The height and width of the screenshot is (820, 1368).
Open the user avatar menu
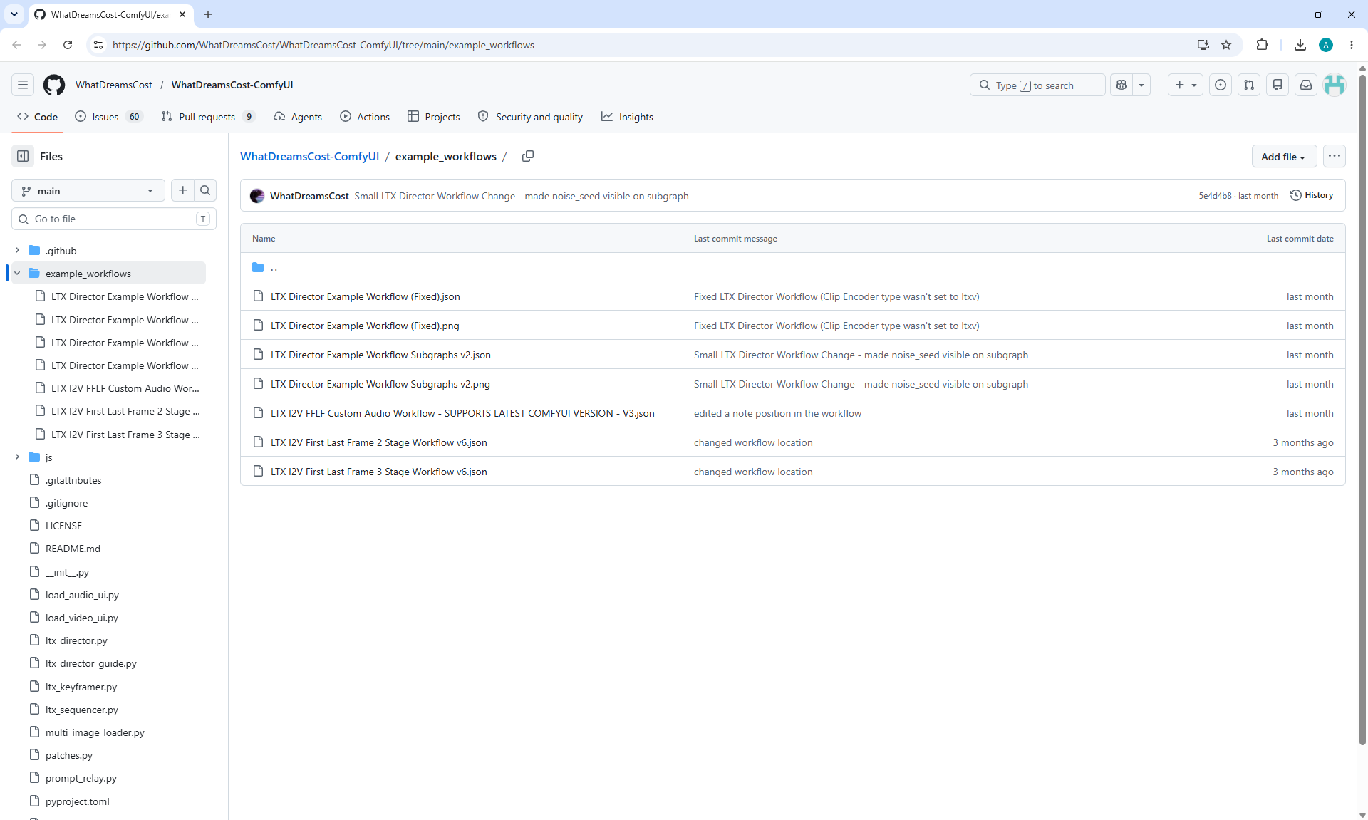1335,85
